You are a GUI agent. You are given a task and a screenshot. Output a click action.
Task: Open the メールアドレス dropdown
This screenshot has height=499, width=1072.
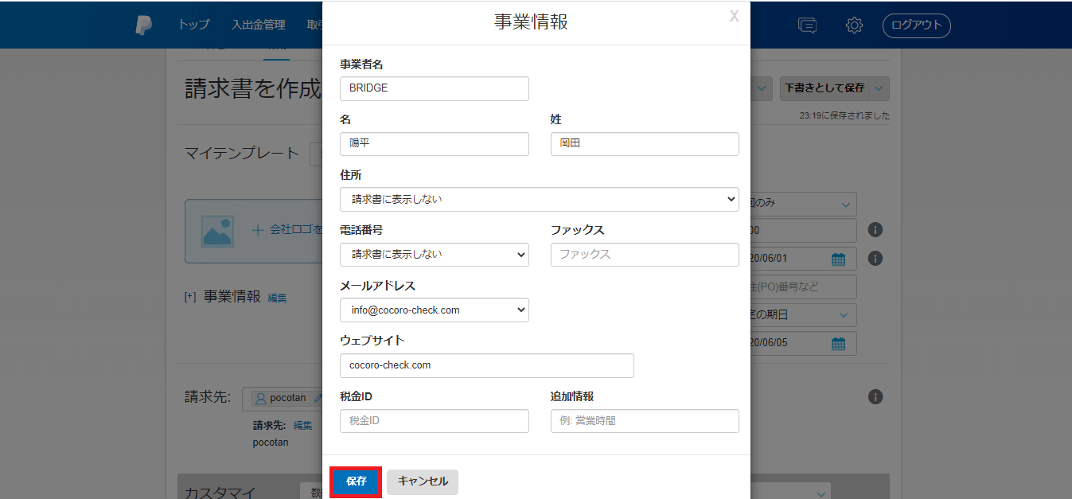(x=434, y=310)
